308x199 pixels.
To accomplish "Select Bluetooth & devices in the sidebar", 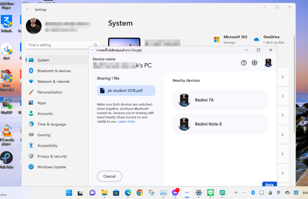I will [x=54, y=71].
